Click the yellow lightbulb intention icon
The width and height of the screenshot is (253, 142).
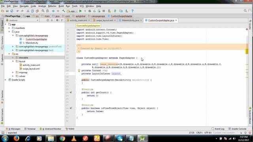pos(79,71)
